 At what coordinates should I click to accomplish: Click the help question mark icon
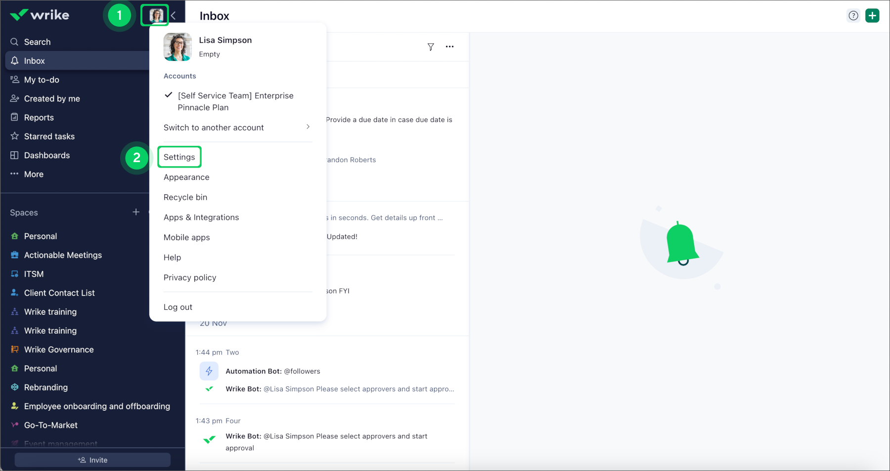(x=853, y=16)
